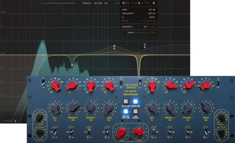Click the left Presence 2 gain knob
235x143 pixels.
(73, 108)
